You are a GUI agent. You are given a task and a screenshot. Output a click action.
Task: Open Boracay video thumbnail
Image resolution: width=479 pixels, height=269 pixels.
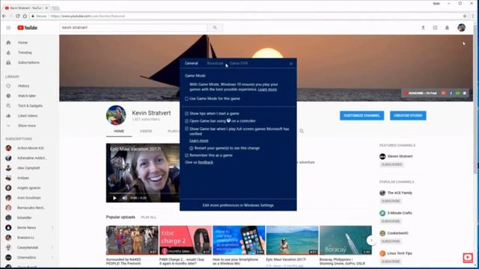[346, 241]
